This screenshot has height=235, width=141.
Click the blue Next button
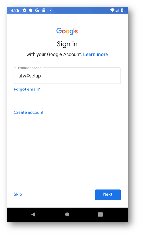click(107, 194)
